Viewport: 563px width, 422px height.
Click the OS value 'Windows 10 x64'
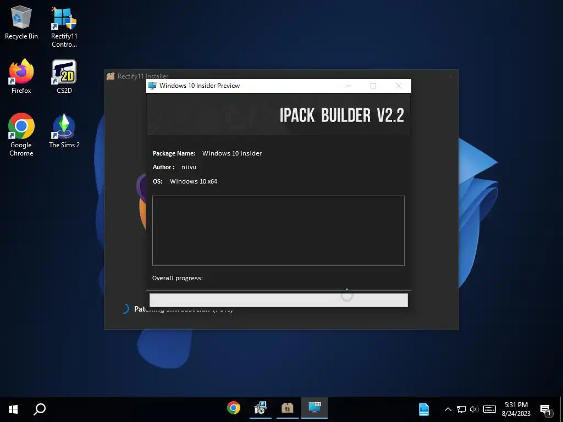(193, 181)
